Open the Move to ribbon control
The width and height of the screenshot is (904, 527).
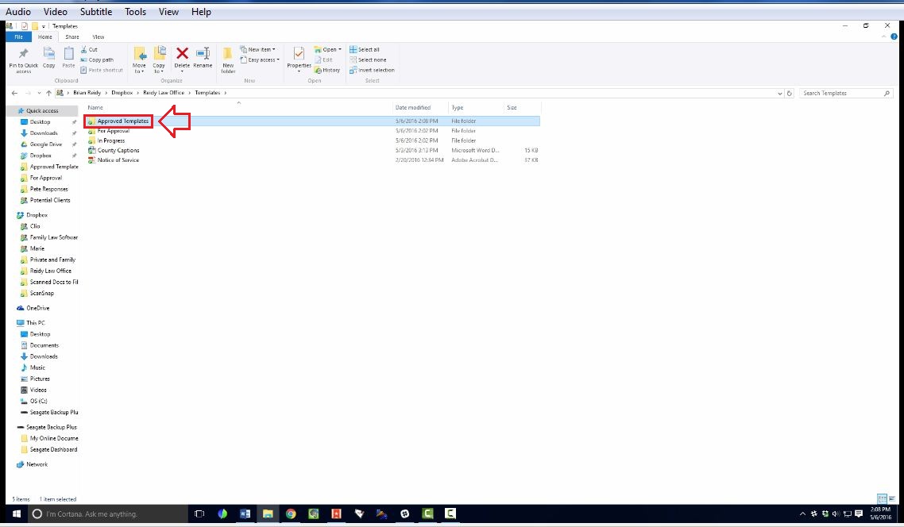(x=140, y=60)
